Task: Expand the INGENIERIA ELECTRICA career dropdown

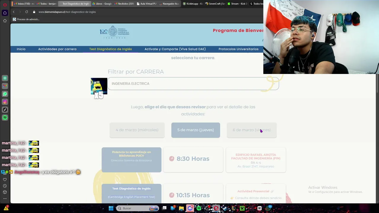Action: (x=193, y=84)
